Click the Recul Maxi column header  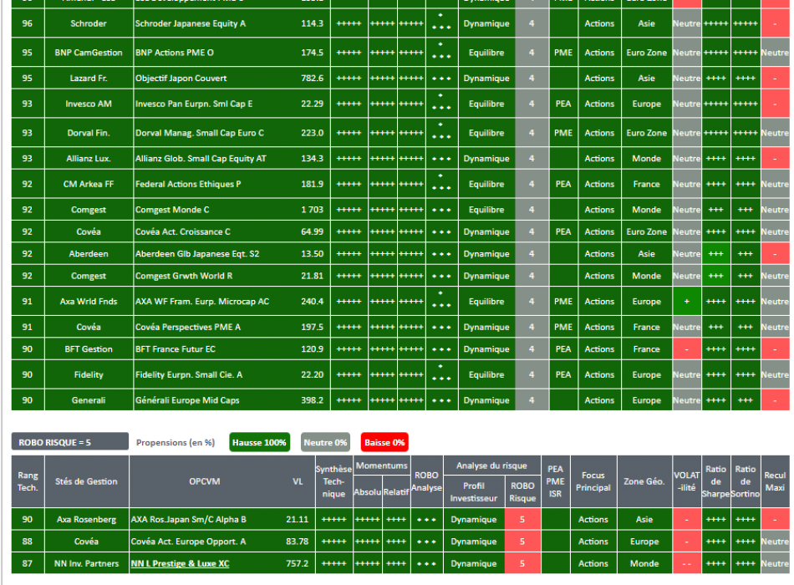tap(775, 481)
